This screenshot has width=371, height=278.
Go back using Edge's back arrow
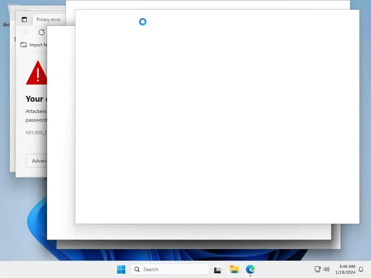(26, 32)
